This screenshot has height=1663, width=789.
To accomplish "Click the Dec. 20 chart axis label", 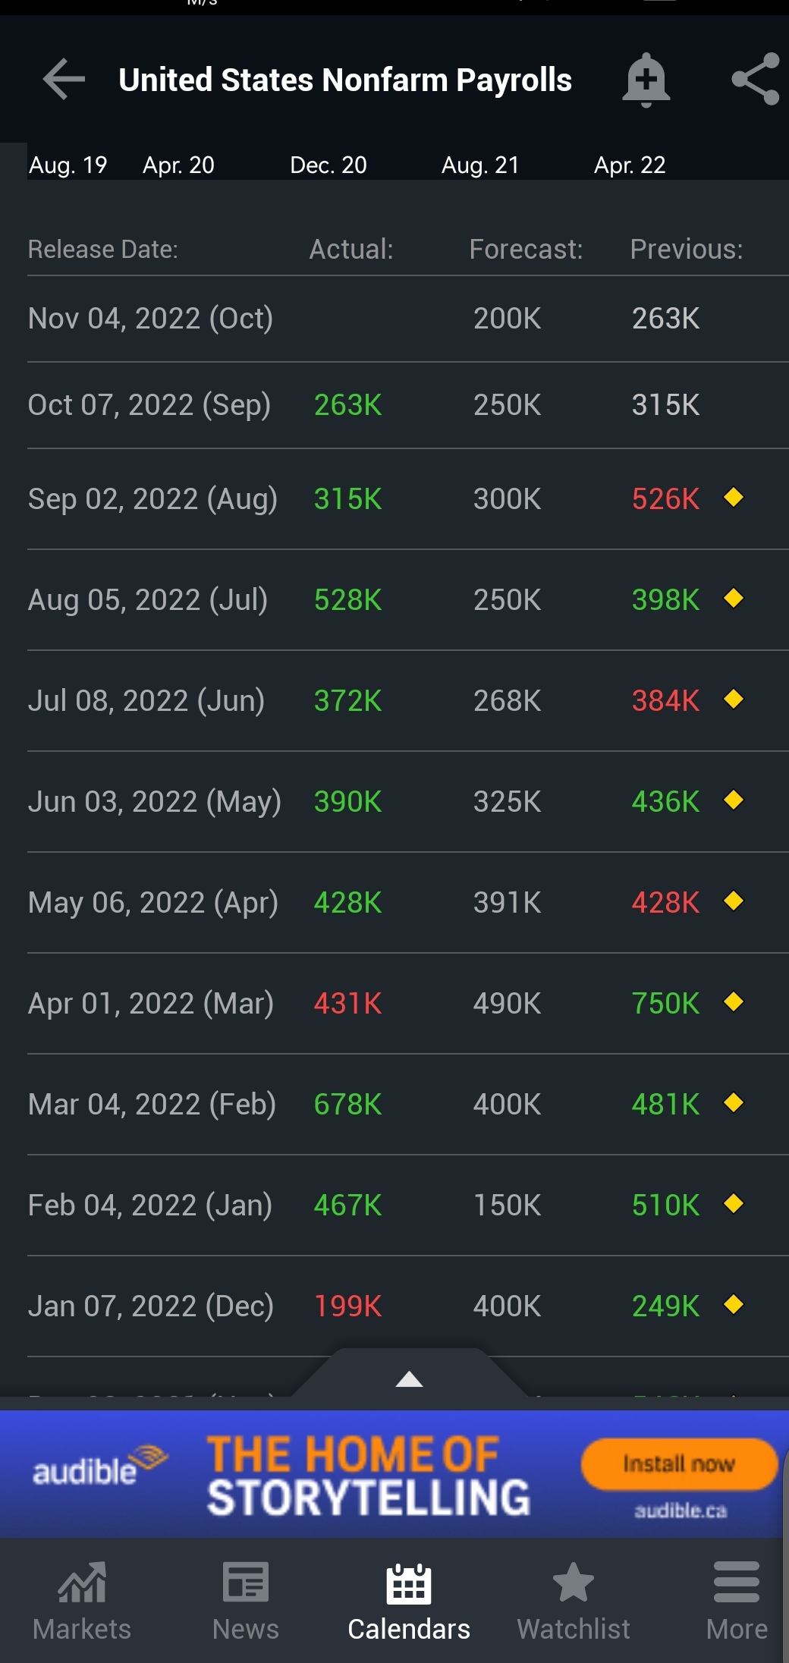I will point(328,165).
